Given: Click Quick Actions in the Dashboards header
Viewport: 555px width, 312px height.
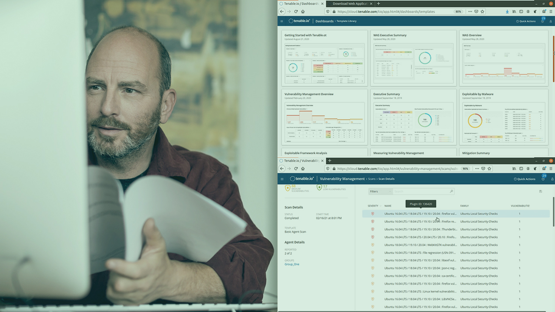Looking at the screenshot, I should [x=526, y=21].
